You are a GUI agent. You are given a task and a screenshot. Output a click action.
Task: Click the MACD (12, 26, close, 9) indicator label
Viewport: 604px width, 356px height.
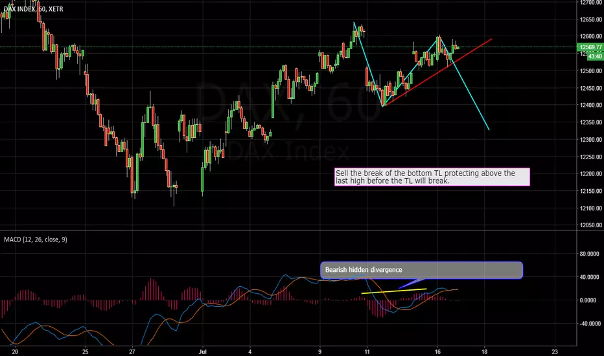coord(36,239)
